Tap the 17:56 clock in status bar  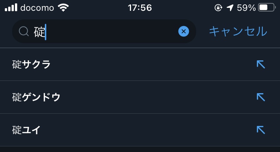[140, 7]
